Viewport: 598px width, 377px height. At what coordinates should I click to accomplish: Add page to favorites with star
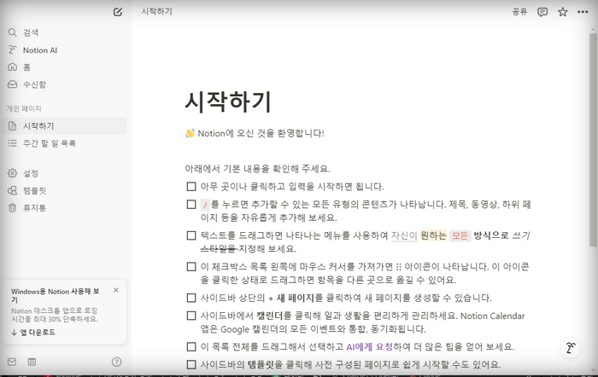point(562,12)
